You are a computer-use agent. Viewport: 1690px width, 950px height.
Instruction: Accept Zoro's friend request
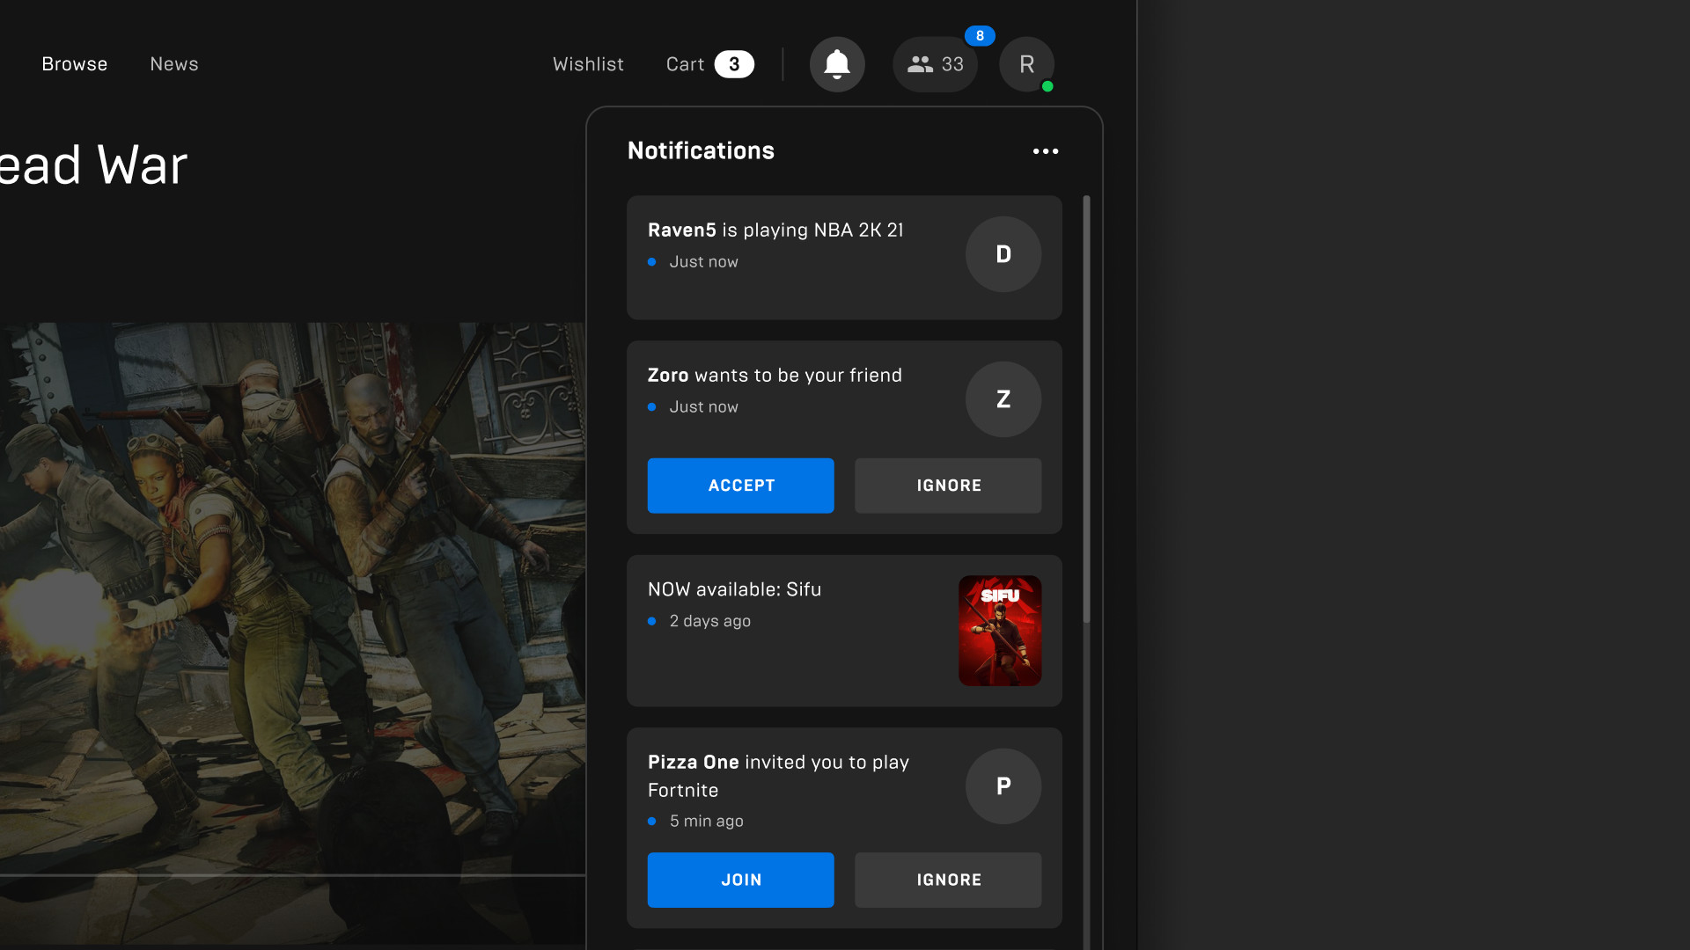coord(740,485)
